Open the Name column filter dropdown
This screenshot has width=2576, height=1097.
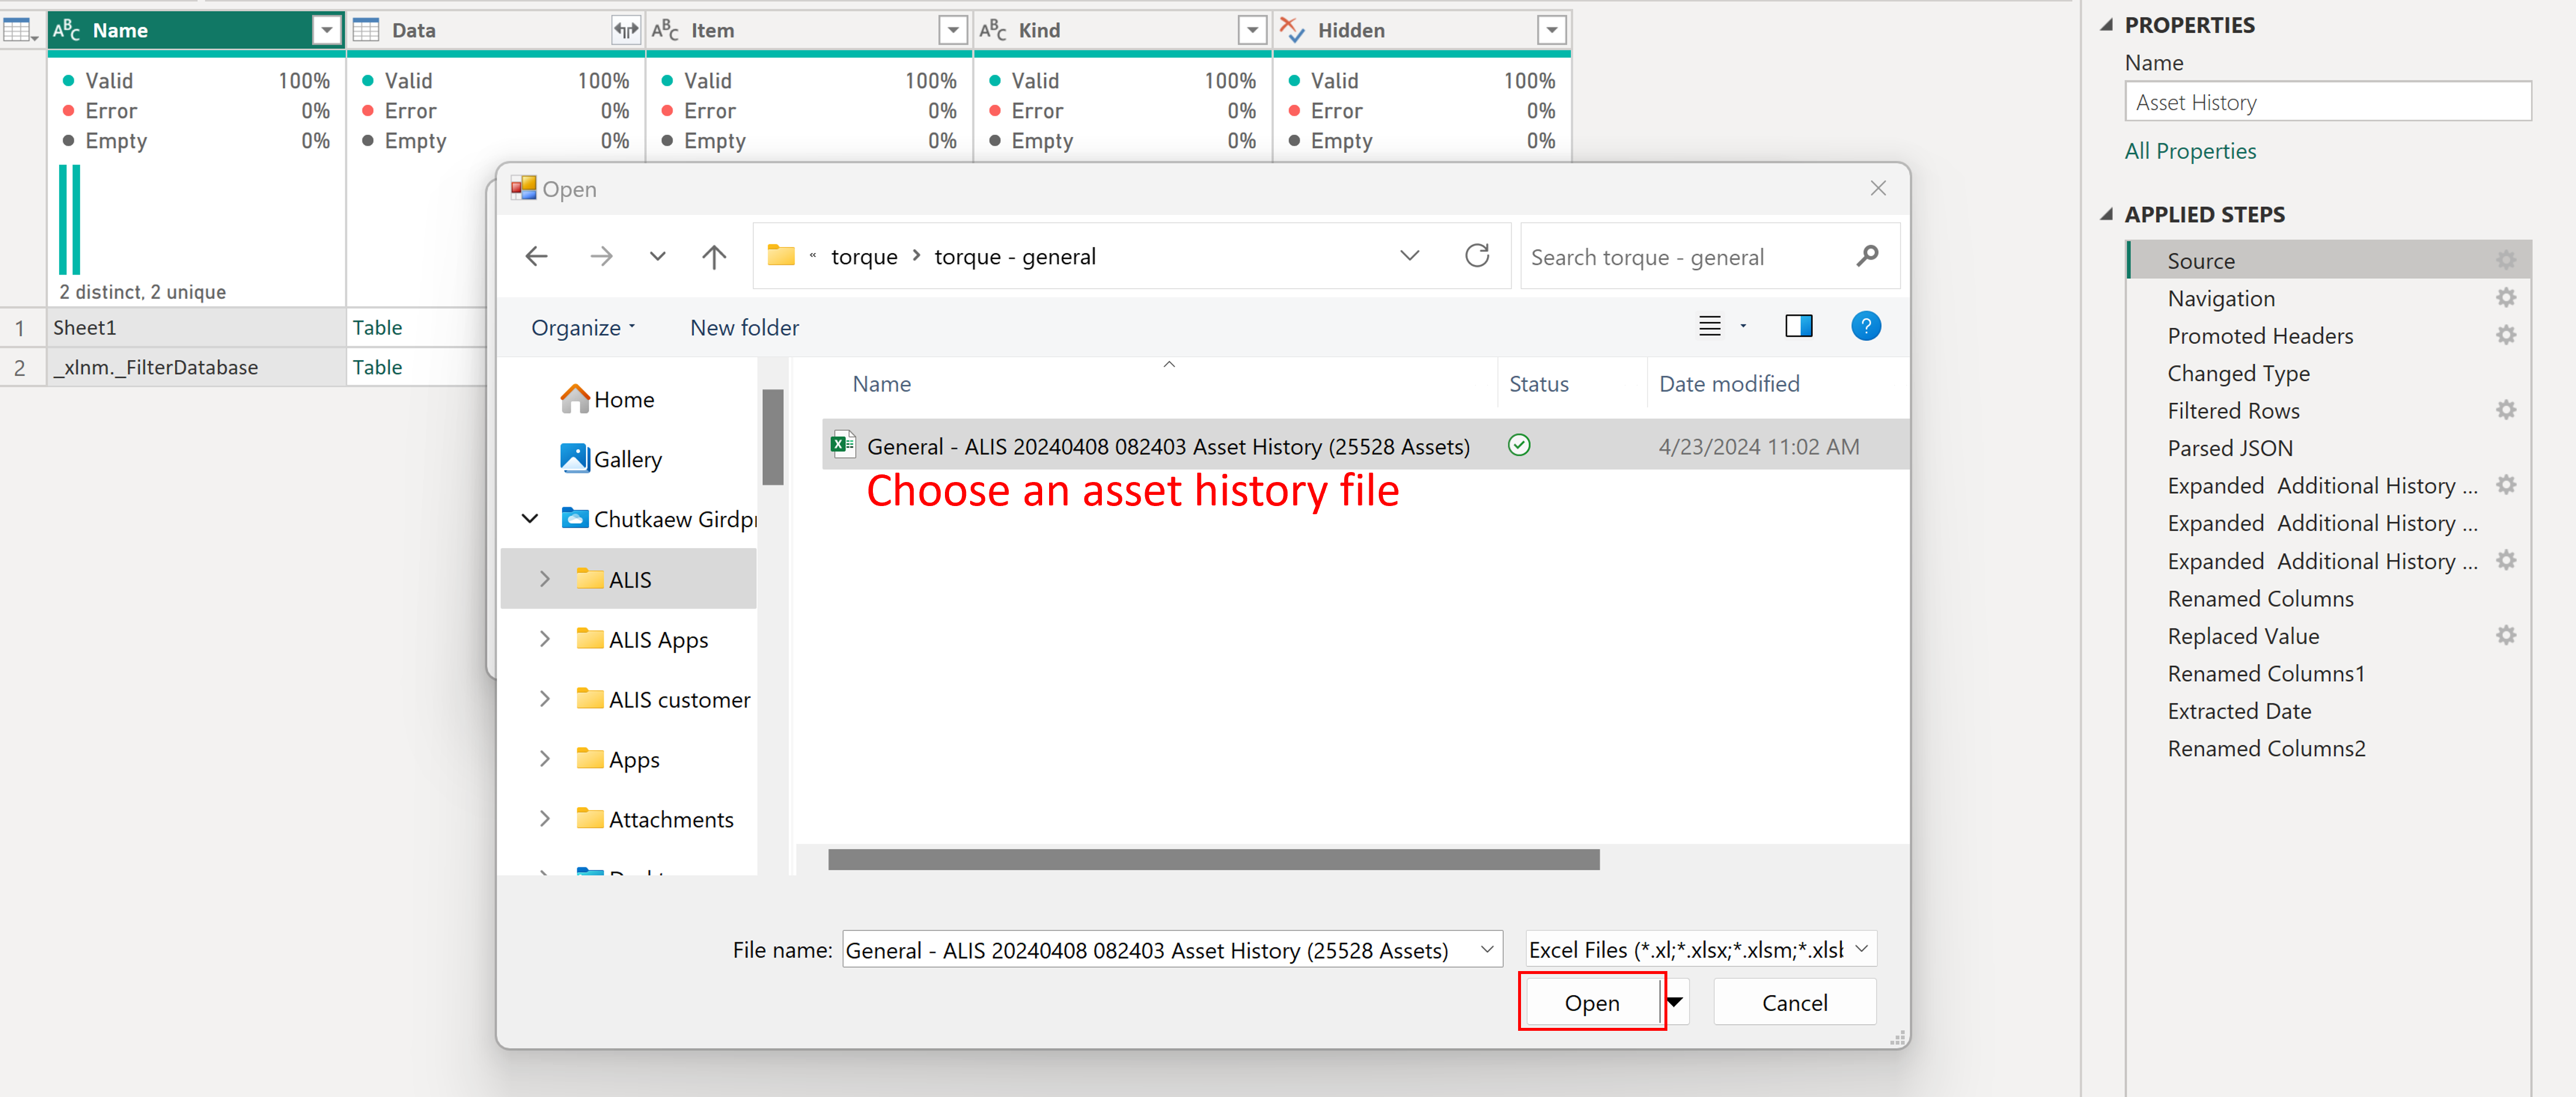click(x=326, y=30)
